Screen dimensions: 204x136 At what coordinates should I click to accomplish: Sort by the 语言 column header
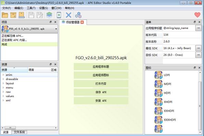tap(39, 70)
